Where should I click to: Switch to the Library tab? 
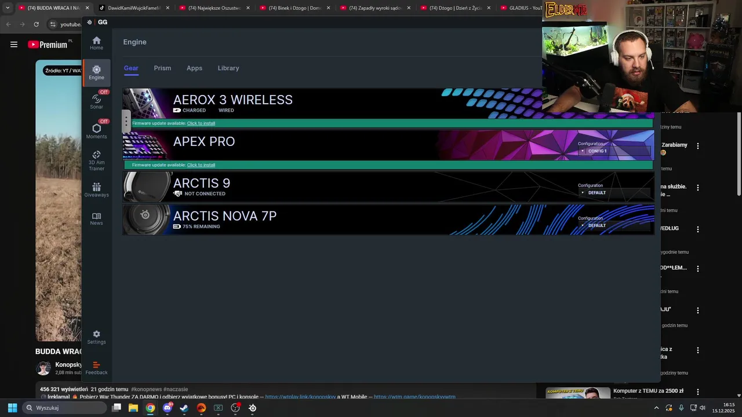[x=228, y=68]
